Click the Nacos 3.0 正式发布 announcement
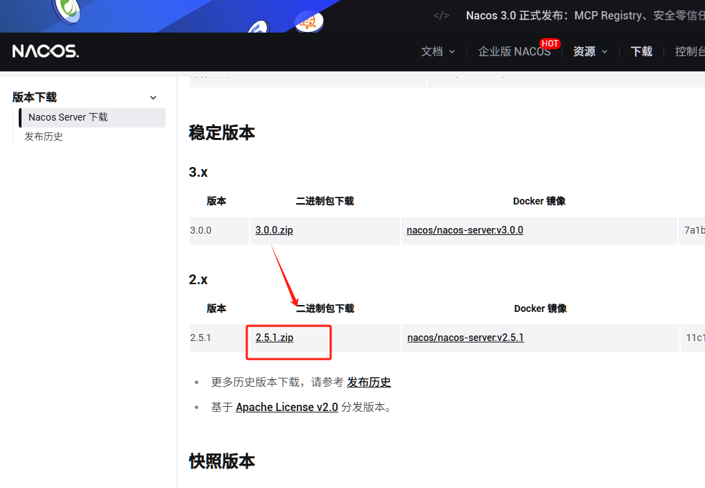This screenshot has width=705, height=488. click(x=585, y=16)
